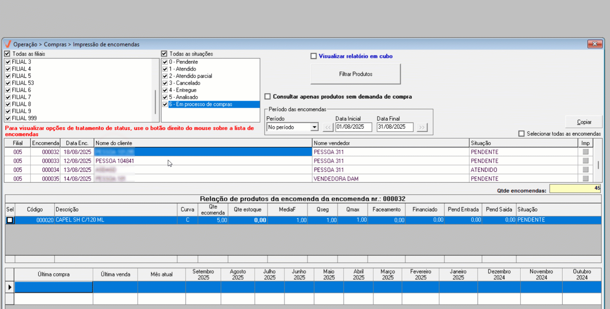Viewport: 610px width, 309px height.
Task: Select order row 000033 PESSOA 104841
Action: [x=203, y=161]
